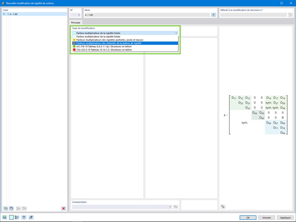Click the color and numbering settings icon

[x=17, y=217]
